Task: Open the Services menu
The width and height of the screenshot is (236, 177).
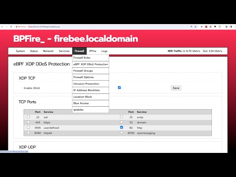Action: [x=64, y=51]
